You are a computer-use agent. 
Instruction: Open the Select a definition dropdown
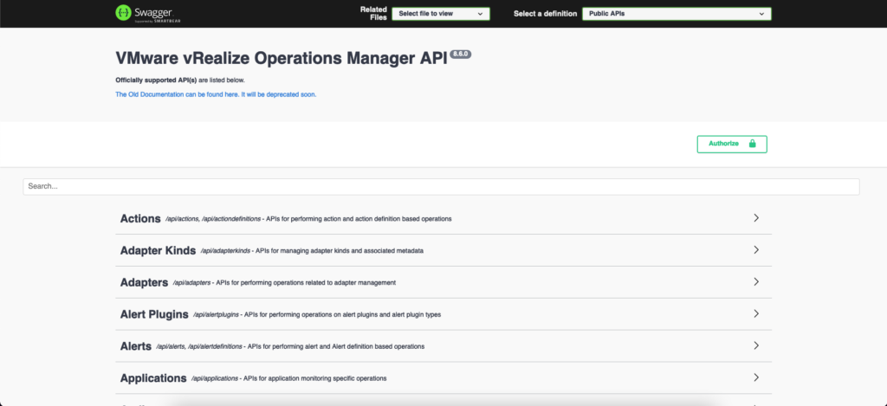click(677, 14)
